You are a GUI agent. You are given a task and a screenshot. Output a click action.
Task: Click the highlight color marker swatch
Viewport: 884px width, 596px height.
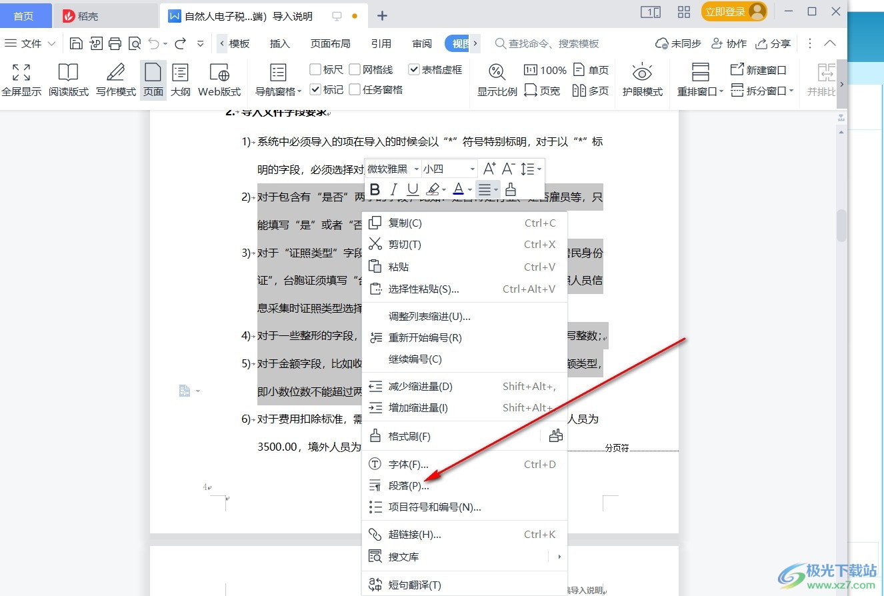(433, 189)
